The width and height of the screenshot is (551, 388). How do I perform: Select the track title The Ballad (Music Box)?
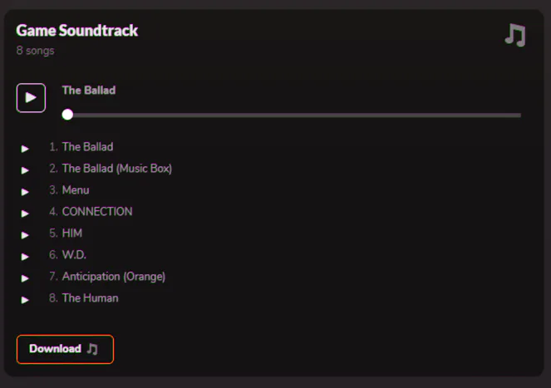[116, 169]
